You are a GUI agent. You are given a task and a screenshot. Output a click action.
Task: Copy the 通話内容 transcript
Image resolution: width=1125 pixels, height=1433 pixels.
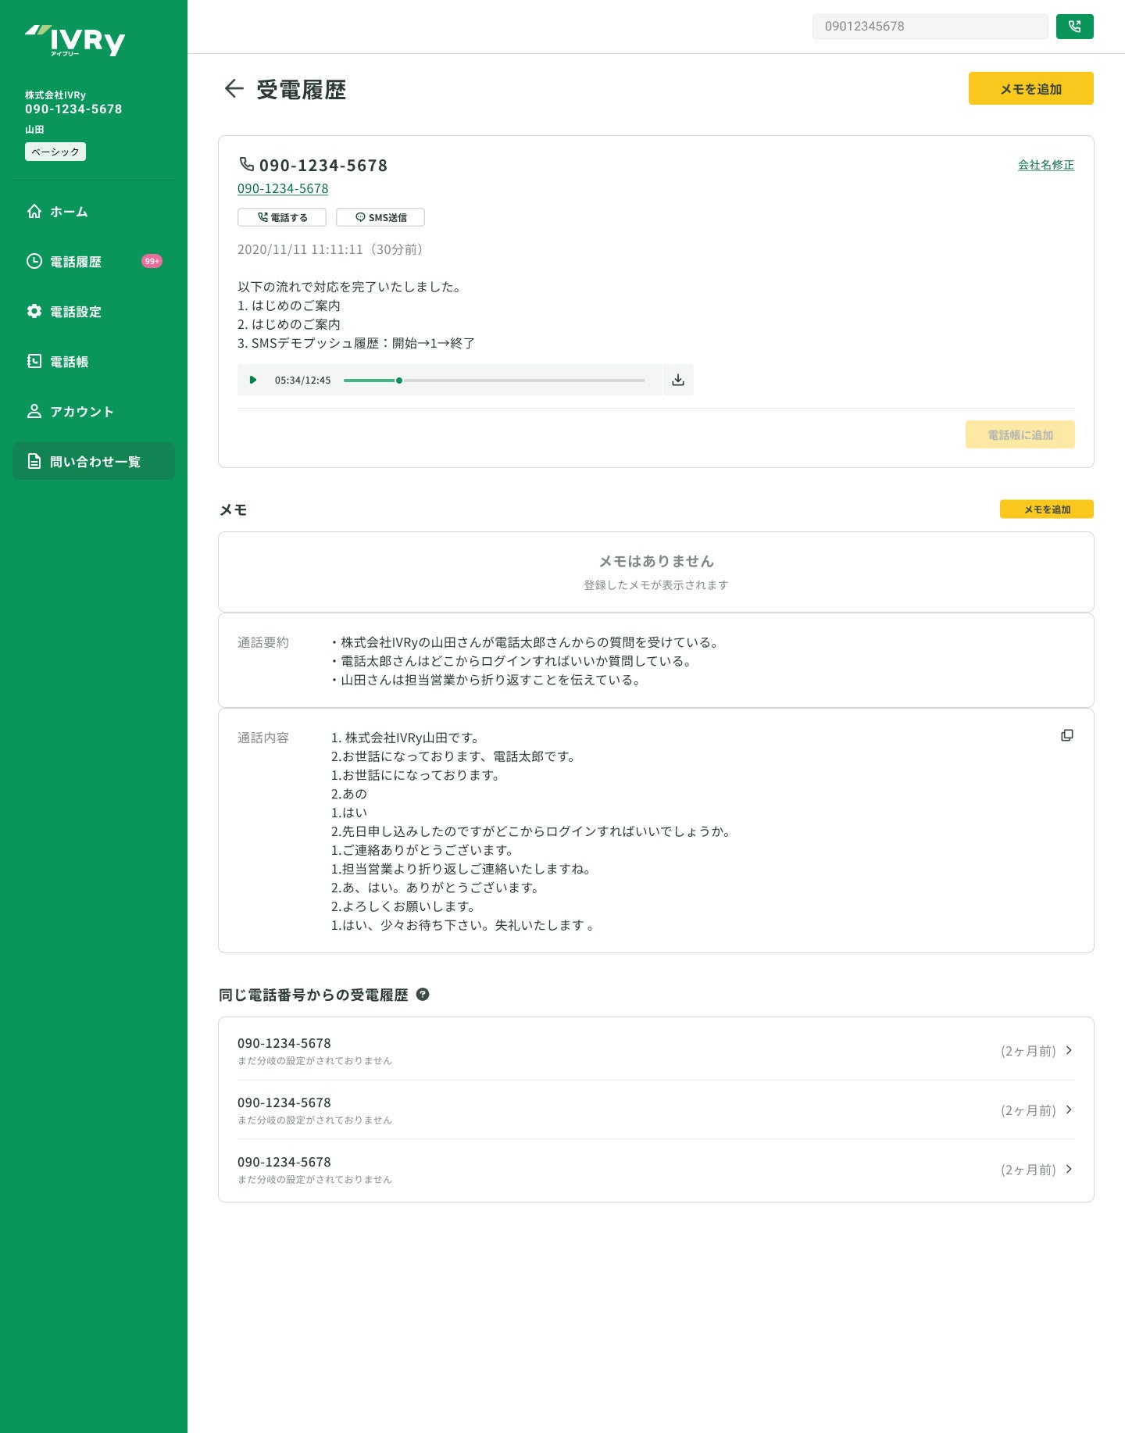coord(1067,735)
